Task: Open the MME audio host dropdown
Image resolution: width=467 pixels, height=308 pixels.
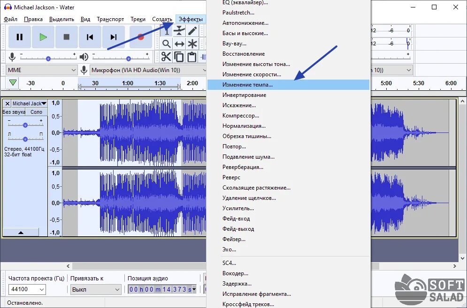Action: [42, 70]
